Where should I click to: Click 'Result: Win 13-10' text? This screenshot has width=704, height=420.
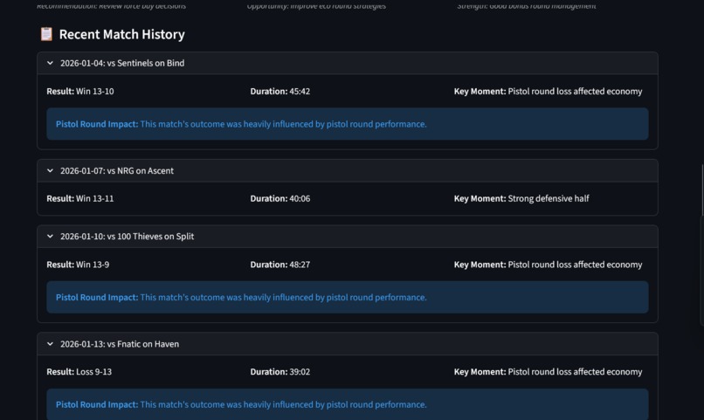pos(79,92)
